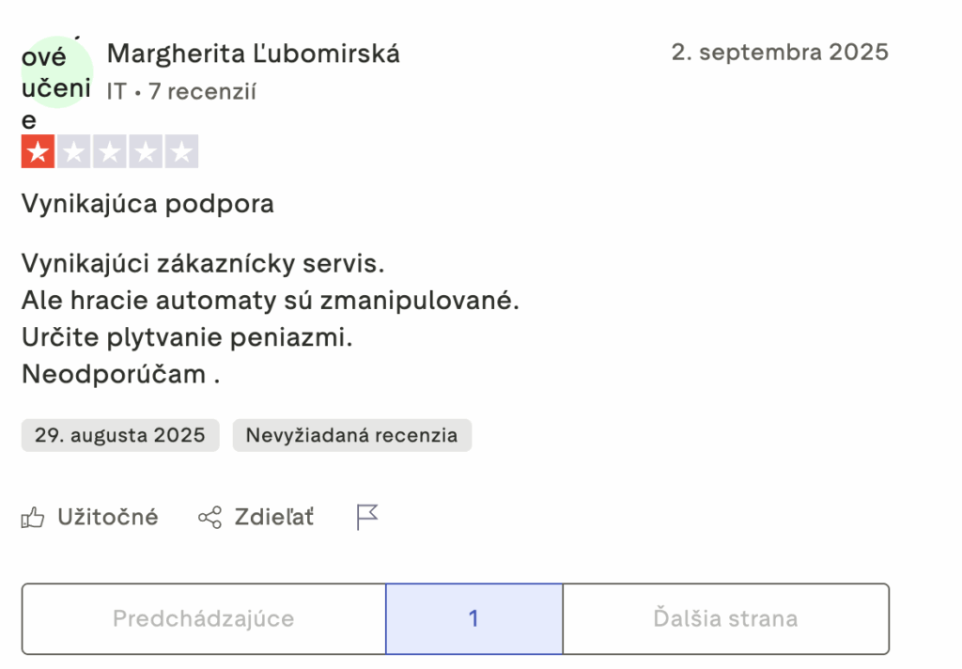Open the reviewer's green avatar circle
Viewport: 962px width, 669px height.
pos(56,72)
